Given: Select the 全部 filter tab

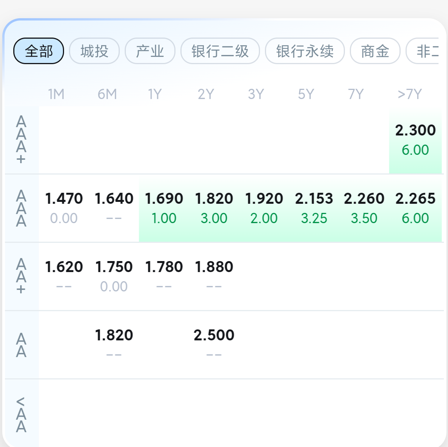Looking at the screenshot, I should pos(39,51).
